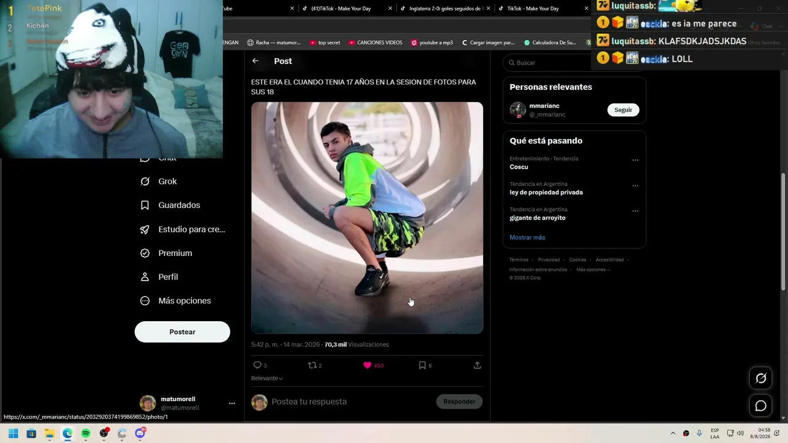The width and height of the screenshot is (788, 443).
Task: Open the post photo of the crouching man
Action: [x=367, y=218]
